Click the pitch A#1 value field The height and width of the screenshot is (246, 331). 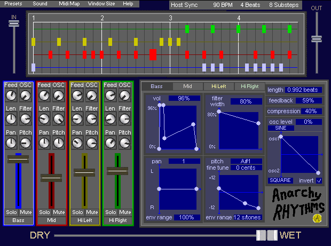246,161
